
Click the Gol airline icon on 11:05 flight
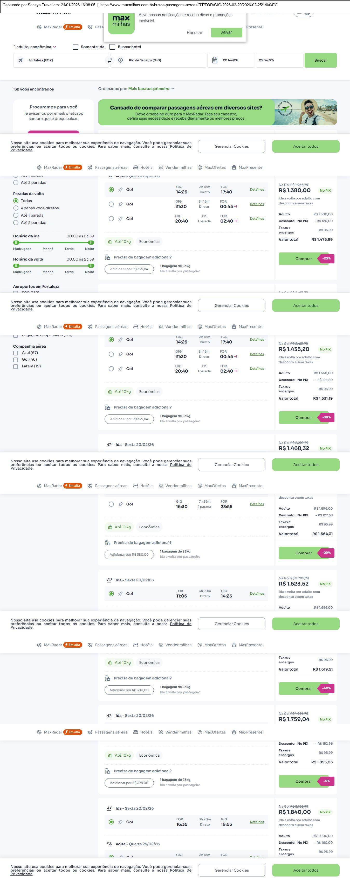[x=120, y=594]
